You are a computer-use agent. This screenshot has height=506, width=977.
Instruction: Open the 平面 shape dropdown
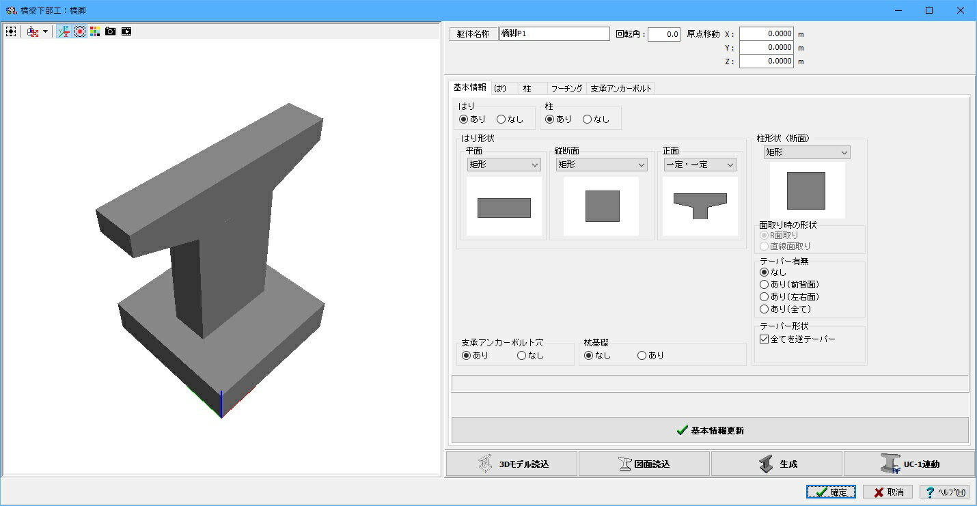[504, 165]
